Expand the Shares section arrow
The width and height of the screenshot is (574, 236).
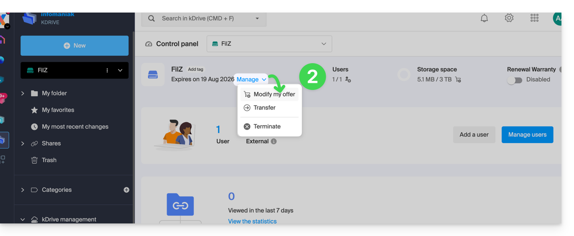click(x=23, y=144)
